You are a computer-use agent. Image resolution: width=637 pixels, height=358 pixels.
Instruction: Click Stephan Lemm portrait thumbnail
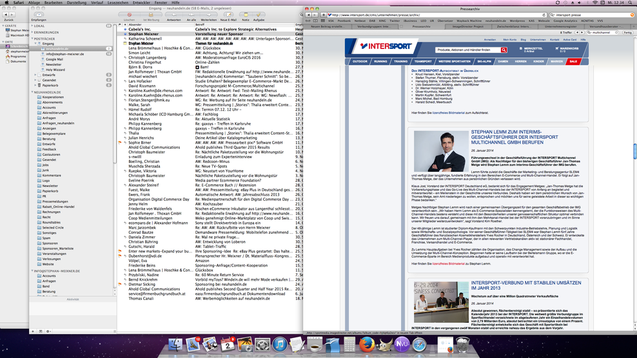(441, 151)
